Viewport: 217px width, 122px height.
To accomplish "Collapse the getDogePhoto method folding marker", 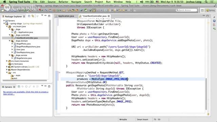I will pos(59,72).
